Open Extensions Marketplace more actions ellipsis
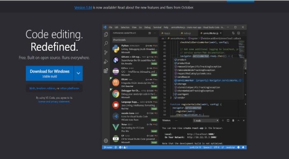289x159 pixels. [x=155, y=33]
